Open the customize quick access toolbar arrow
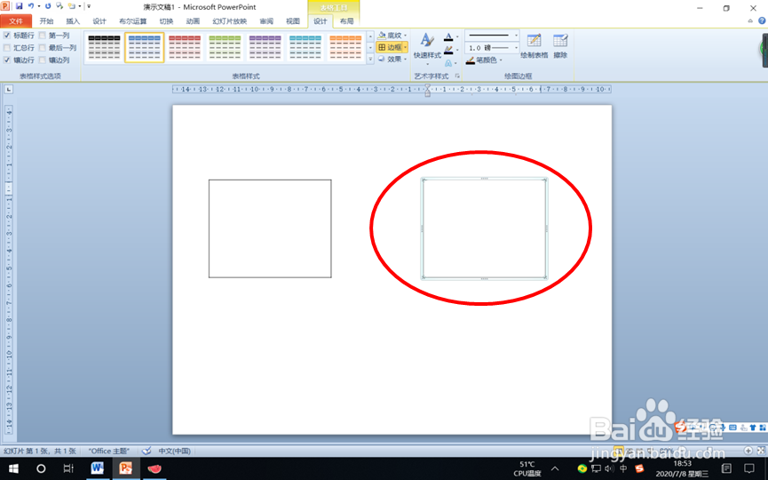 point(89,6)
